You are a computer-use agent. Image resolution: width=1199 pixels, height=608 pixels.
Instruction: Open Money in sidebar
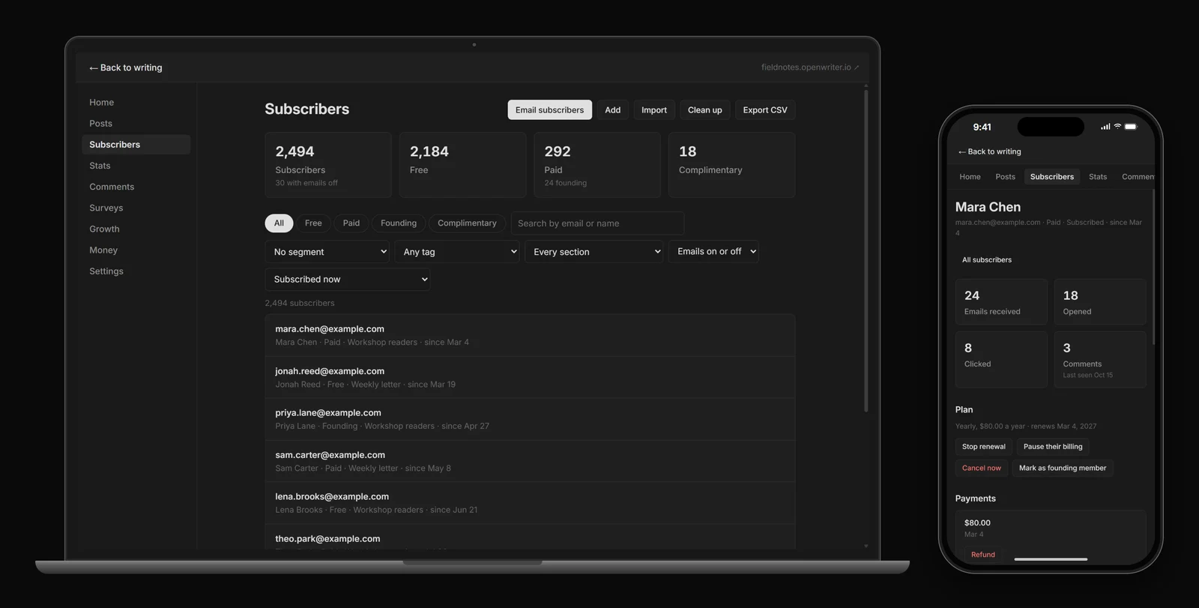[x=136, y=250]
